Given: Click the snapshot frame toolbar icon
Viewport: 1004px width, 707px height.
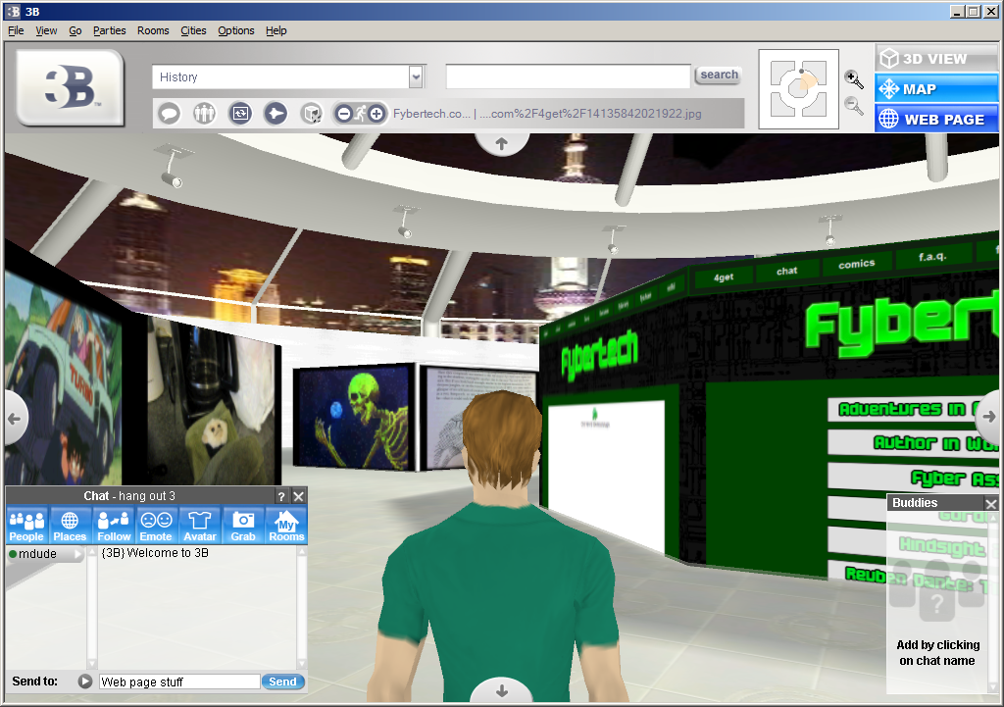Looking at the screenshot, I should click(240, 114).
